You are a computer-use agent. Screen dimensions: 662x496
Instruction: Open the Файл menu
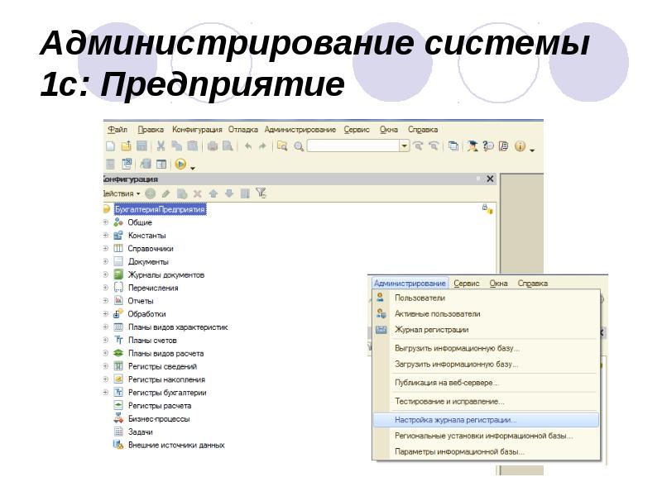[x=118, y=130]
